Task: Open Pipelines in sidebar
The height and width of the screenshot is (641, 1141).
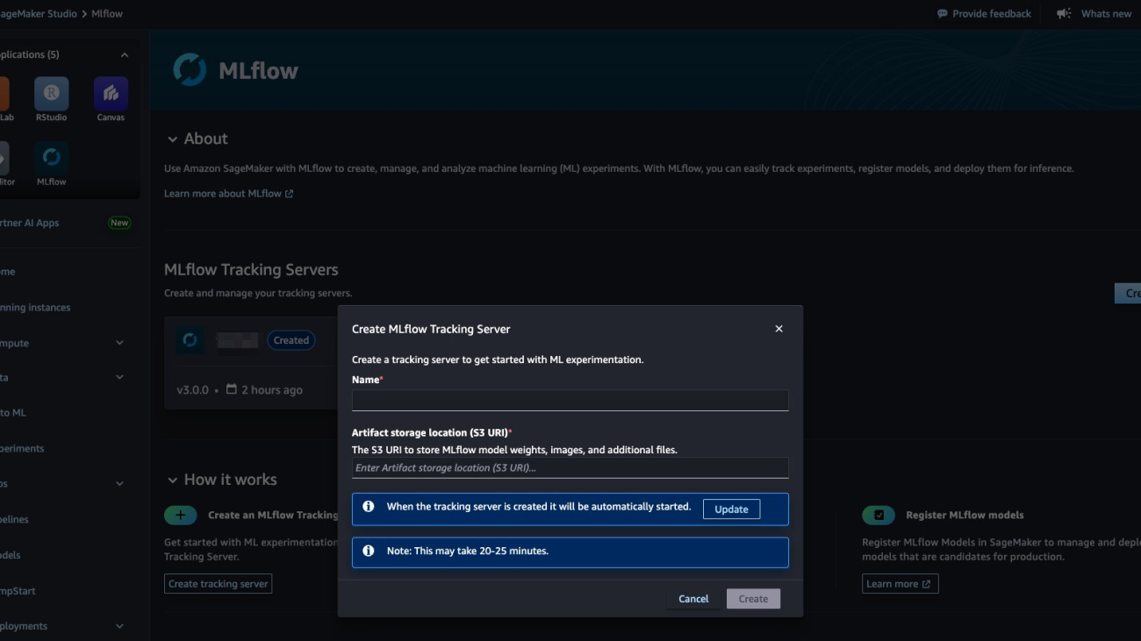Action: click(14, 519)
